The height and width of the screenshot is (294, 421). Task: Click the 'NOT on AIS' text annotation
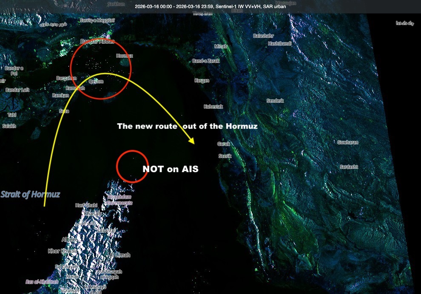[x=170, y=169]
